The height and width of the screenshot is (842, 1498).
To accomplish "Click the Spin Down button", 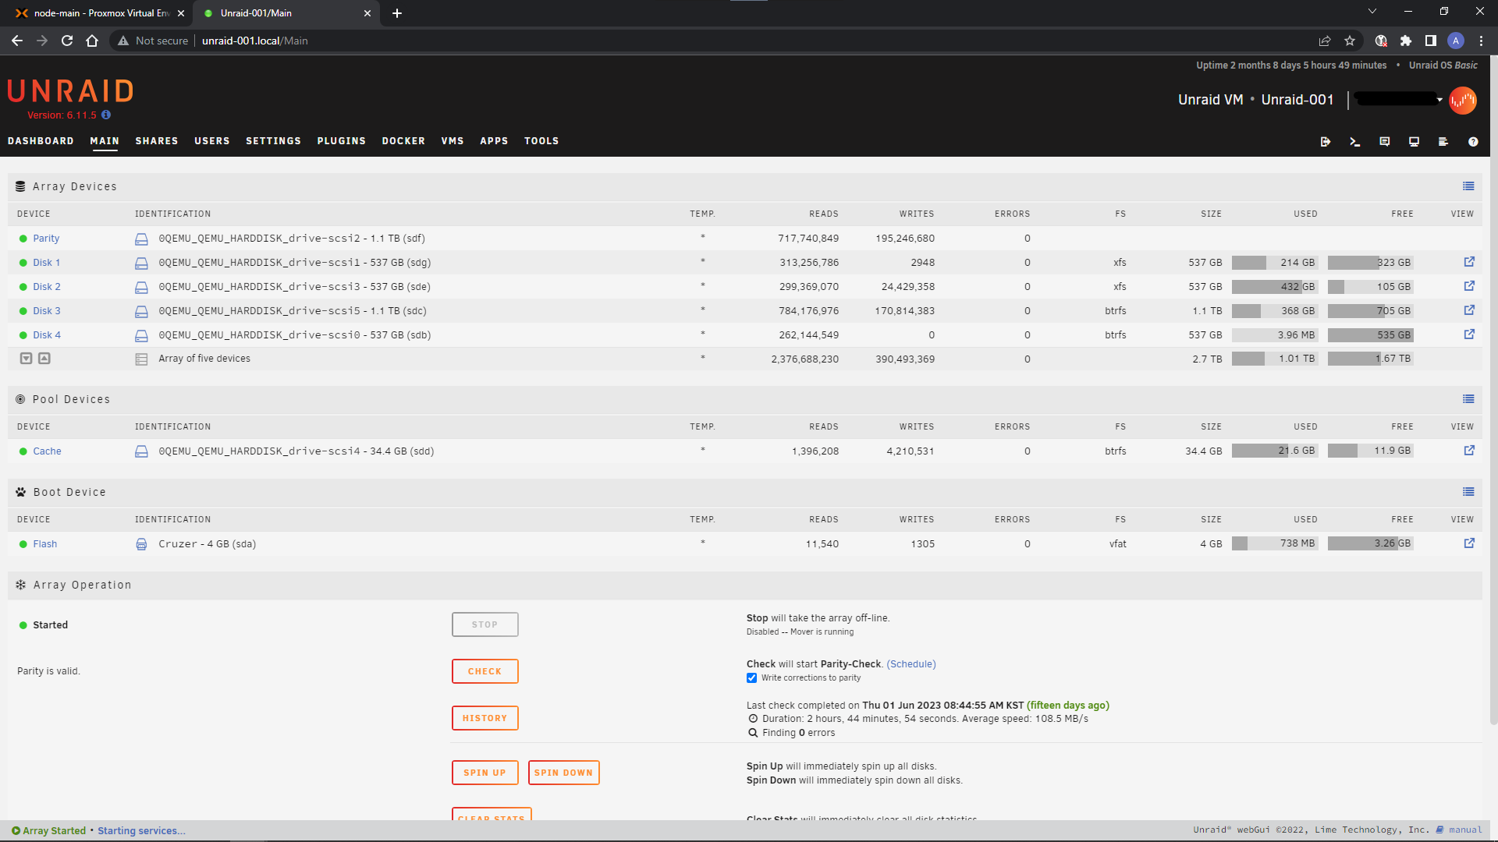I will pyautogui.click(x=563, y=773).
